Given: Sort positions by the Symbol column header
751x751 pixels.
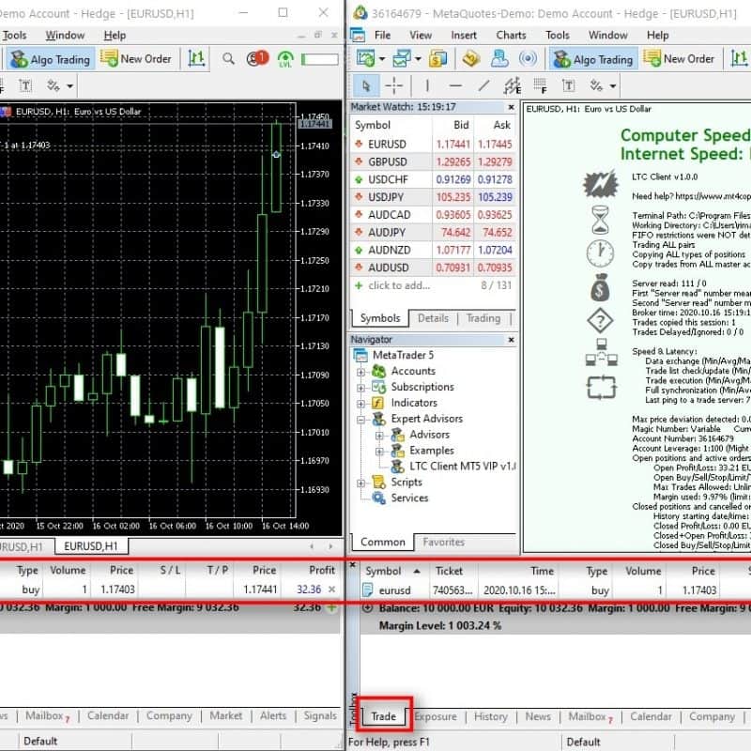Looking at the screenshot, I should 392,571.
